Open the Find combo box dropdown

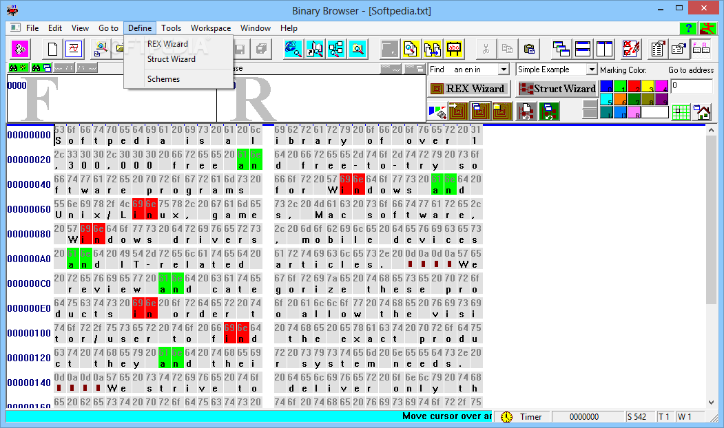pos(504,69)
